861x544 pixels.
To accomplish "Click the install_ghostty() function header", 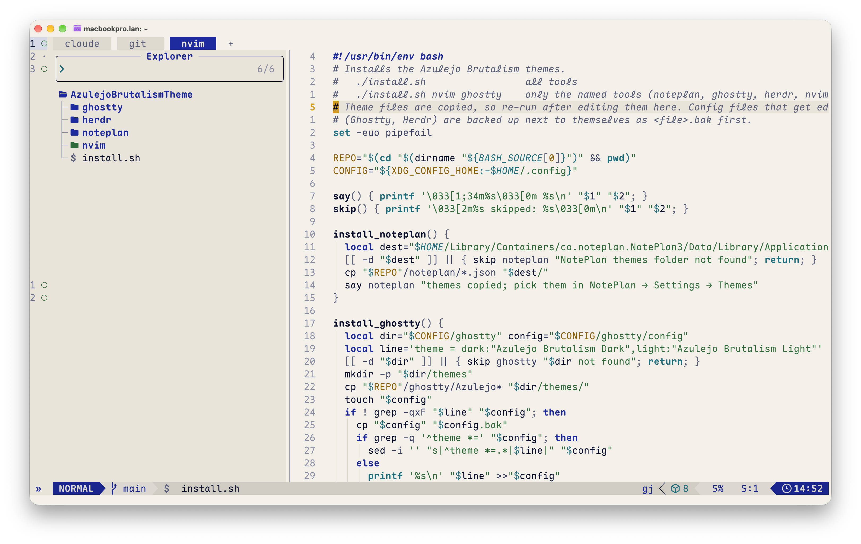I will (388, 323).
